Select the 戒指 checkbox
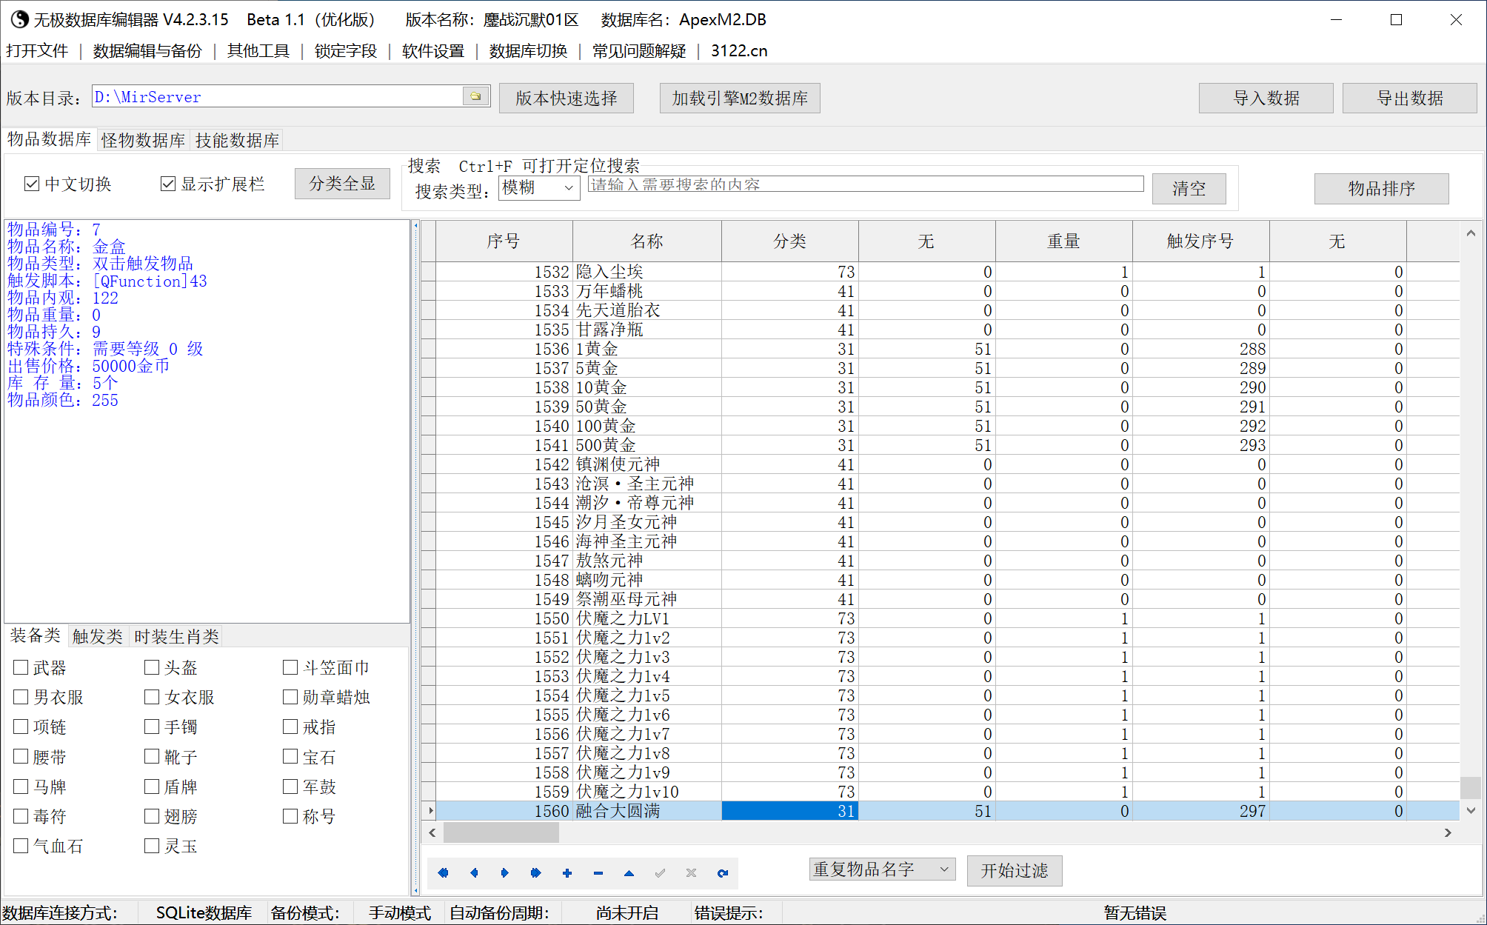This screenshot has height=925, width=1487. (x=290, y=727)
